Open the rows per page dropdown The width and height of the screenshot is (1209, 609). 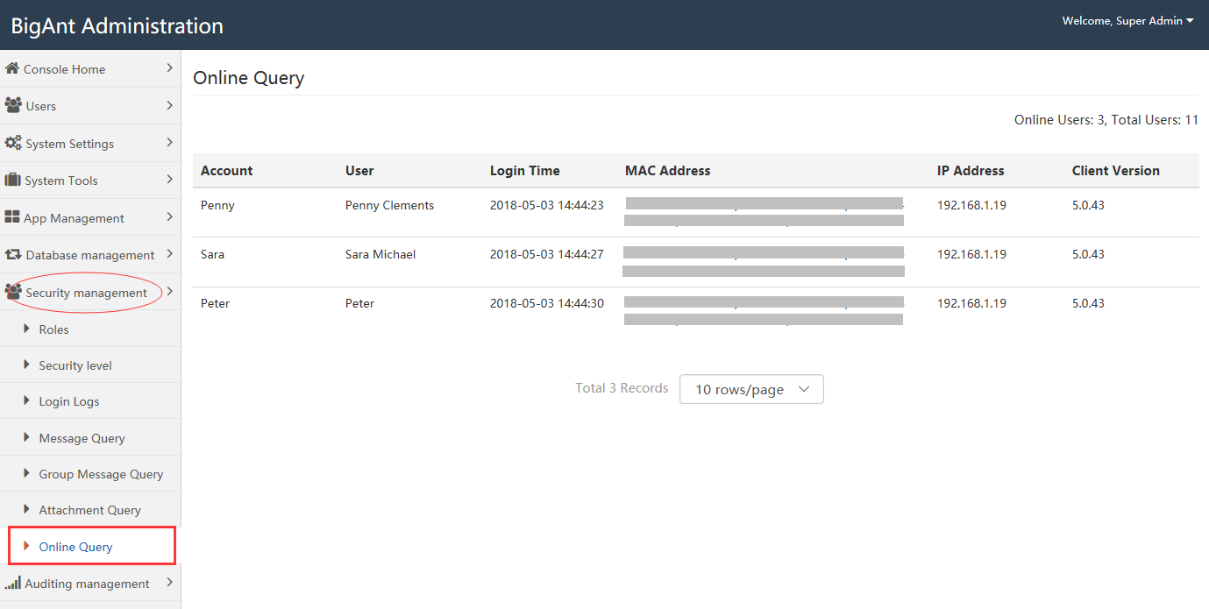click(x=751, y=389)
